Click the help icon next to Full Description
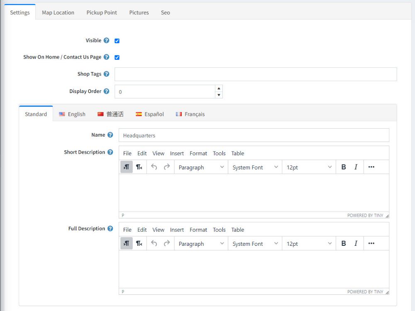This screenshot has width=415, height=311. [x=110, y=228]
